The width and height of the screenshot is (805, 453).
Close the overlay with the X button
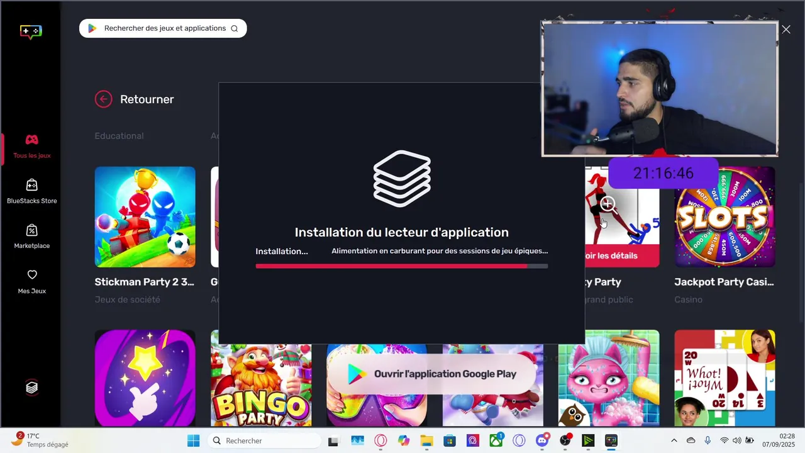tap(786, 29)
